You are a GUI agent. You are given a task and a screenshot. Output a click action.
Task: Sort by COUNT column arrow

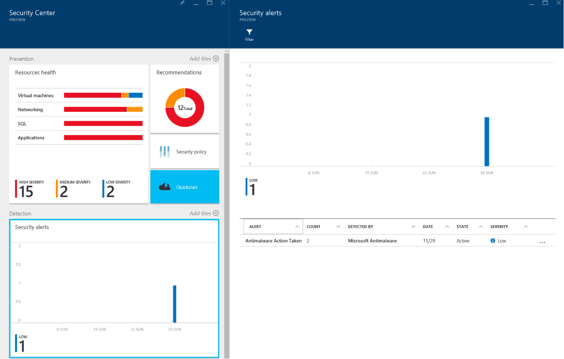[338, 227]
